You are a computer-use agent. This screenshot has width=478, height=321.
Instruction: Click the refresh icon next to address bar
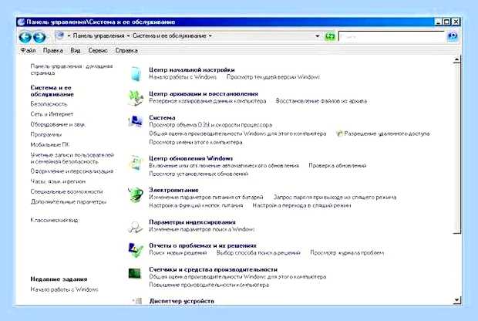tap(329, 36)
